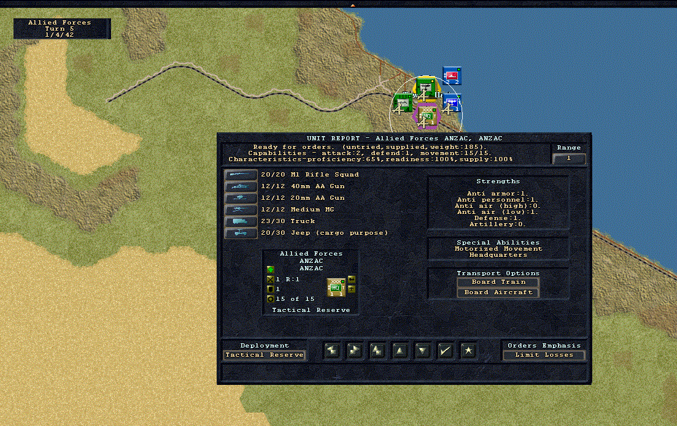This screenshot has width=677, height=426.
Task: Click the M1 Rifle Squad equipment icon
Action: point(241,175)
